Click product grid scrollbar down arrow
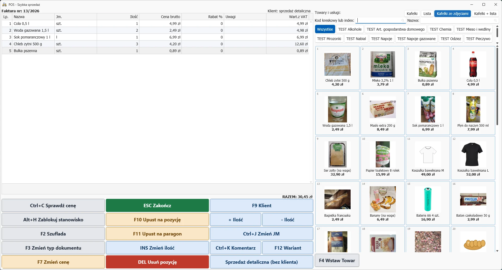 coord(497,251)
